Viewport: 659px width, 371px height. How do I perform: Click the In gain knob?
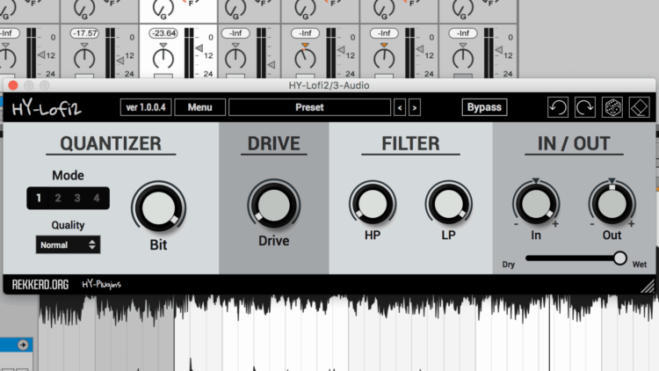(x=536, y=204)
